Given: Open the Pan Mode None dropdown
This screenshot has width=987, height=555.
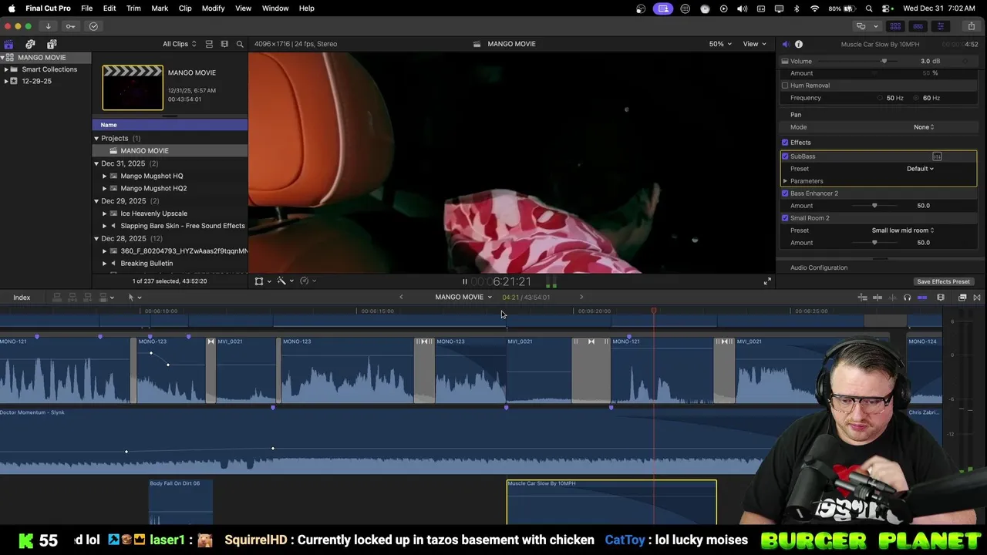Looking at the screenshot, I should tap(924, 127).
